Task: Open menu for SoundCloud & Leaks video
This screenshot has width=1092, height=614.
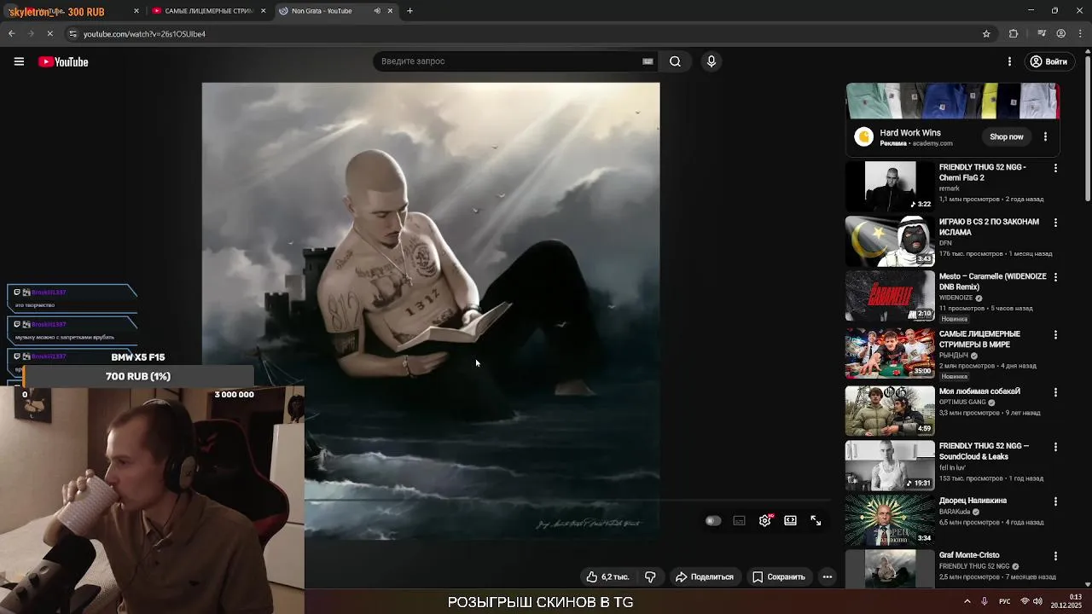Action: [1055, 447]
